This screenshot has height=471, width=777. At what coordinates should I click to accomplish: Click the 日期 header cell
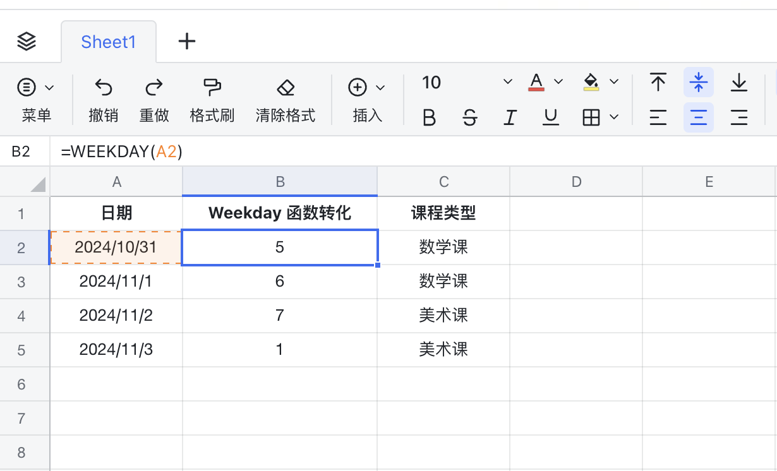pyautogui.click(x=116, y=213)
